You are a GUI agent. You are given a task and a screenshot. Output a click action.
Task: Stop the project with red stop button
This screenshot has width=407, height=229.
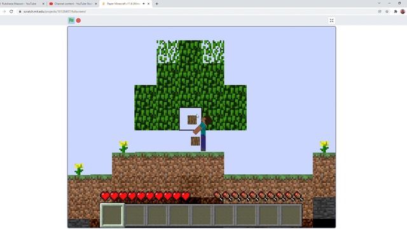click(x=78, y=20)
